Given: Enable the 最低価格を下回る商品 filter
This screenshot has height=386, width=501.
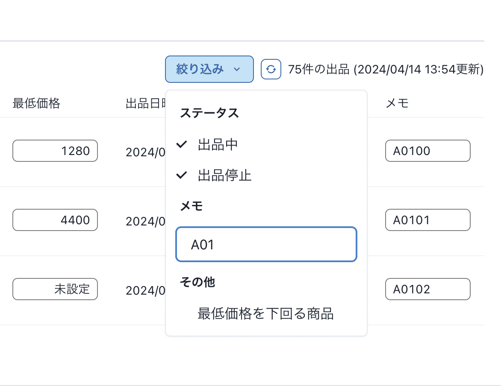Looking at the screenshot, I should pos(265,314).
